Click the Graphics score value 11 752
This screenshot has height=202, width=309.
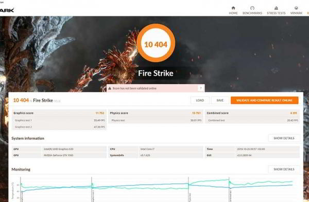click(100, 113)
